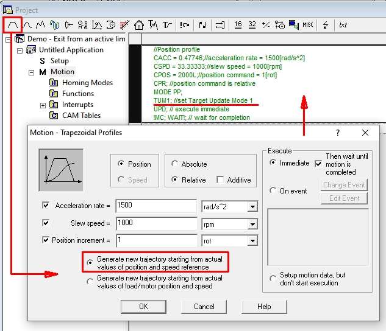Open Functions in the project tree
This screenshot has width=386, height=331.
click(78, 94)
